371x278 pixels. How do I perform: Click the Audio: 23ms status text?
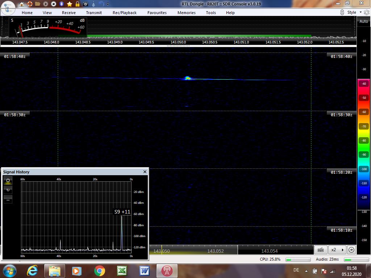pyautogui.click(x=327, y=259)
